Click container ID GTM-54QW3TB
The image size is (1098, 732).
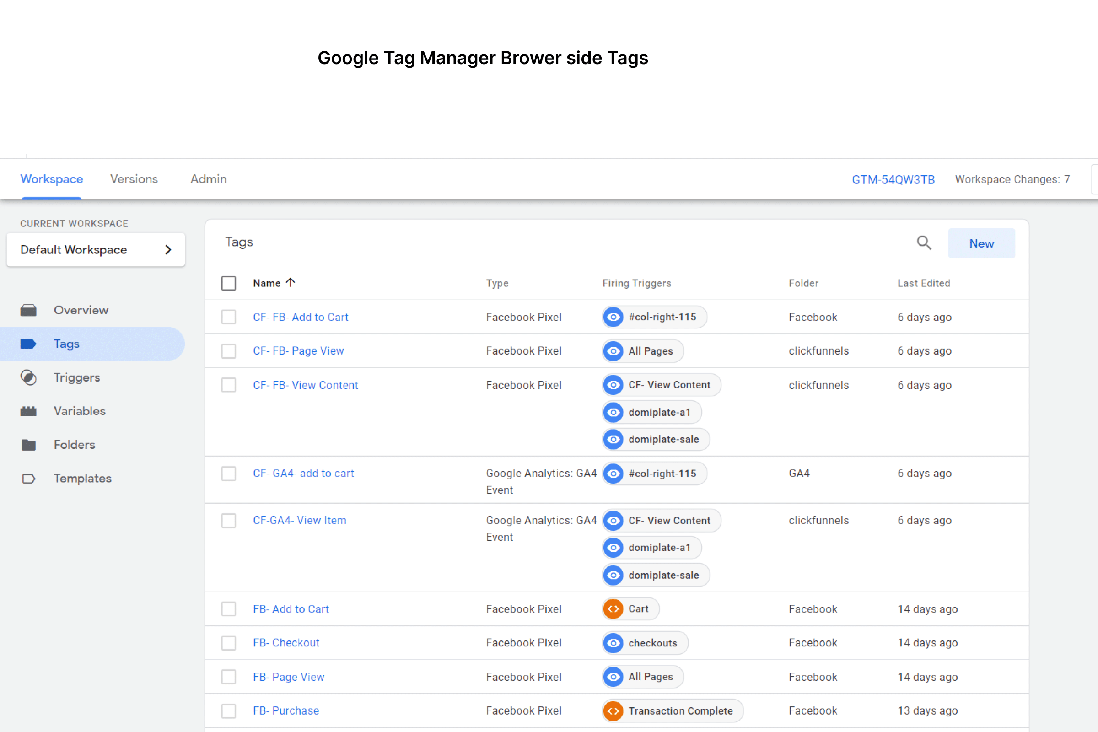tap(893, 180)
